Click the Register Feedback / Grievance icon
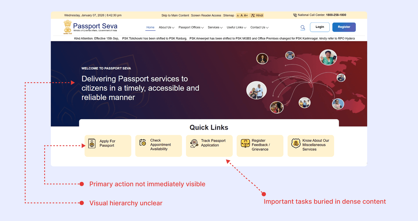The image size is (418, 221). pyautogui.click(x=245, y=143)
